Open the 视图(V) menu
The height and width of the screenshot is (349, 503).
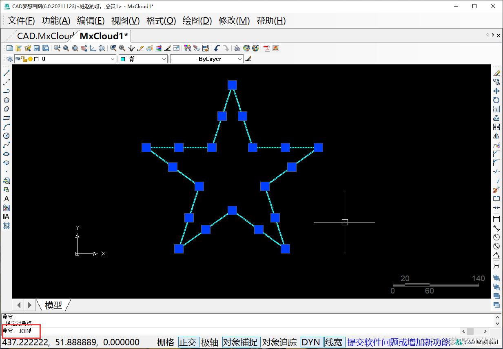[x=126, y=21]
